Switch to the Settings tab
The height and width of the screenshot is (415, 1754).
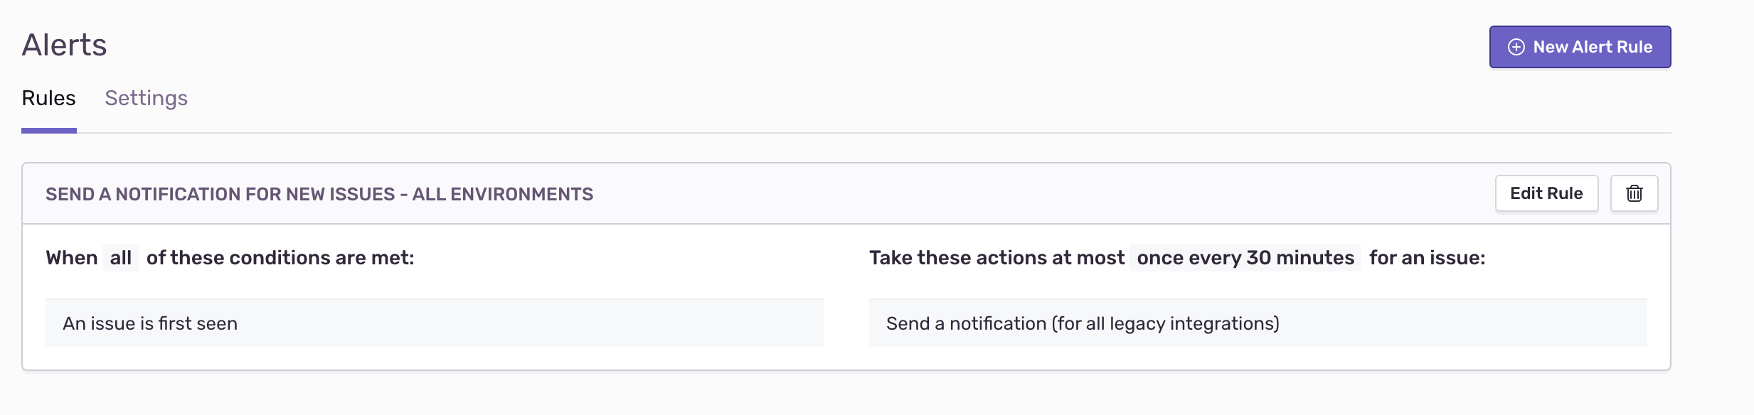click(146, 97)
